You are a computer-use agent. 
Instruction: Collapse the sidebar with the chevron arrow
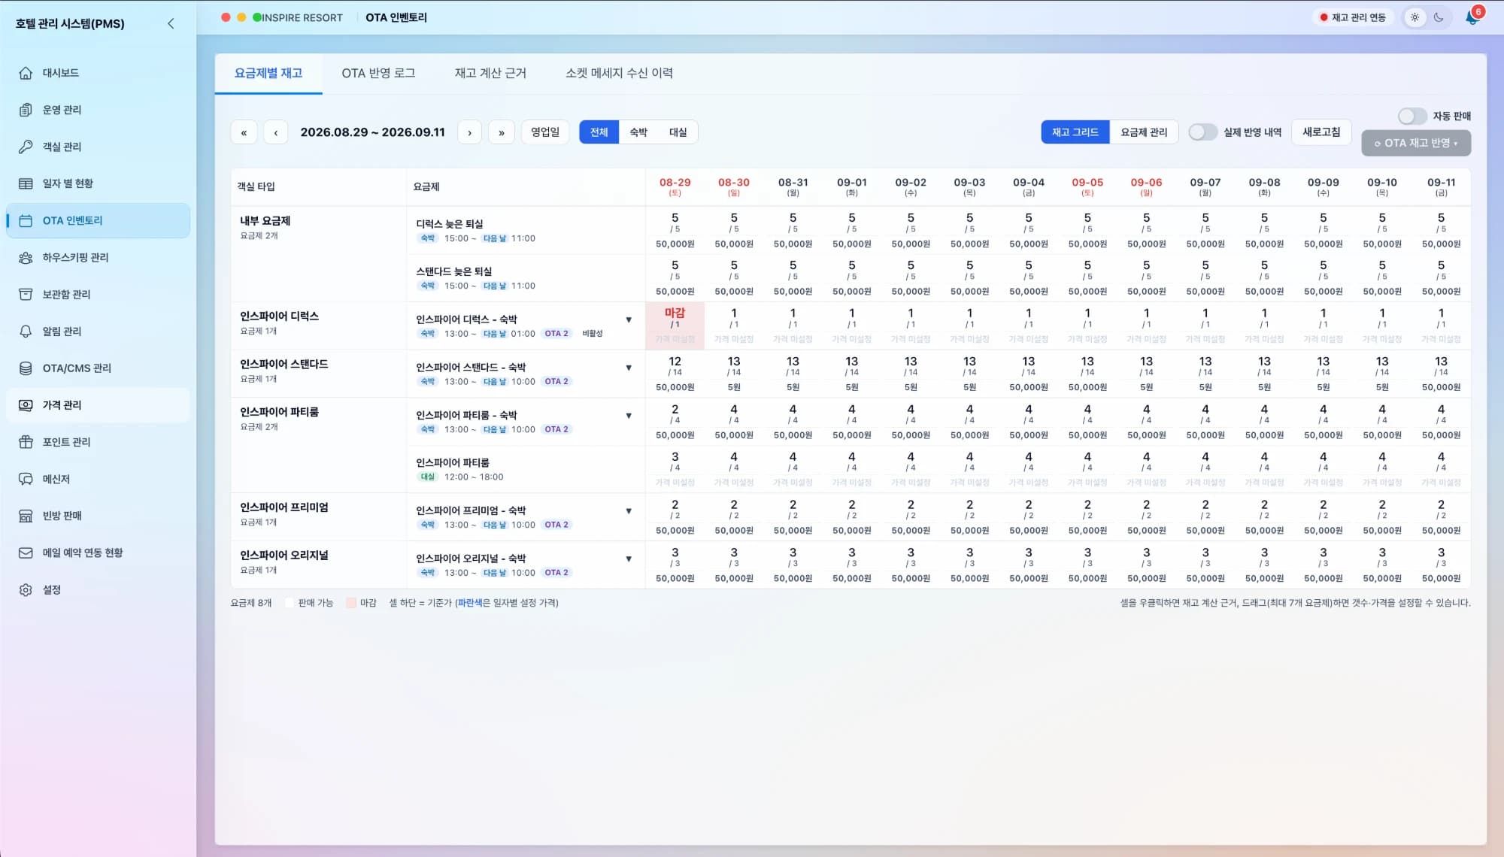(x=171, y=23)
